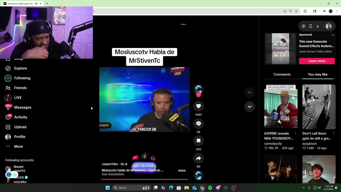Click the download desktop app icon

pos(318,26)
